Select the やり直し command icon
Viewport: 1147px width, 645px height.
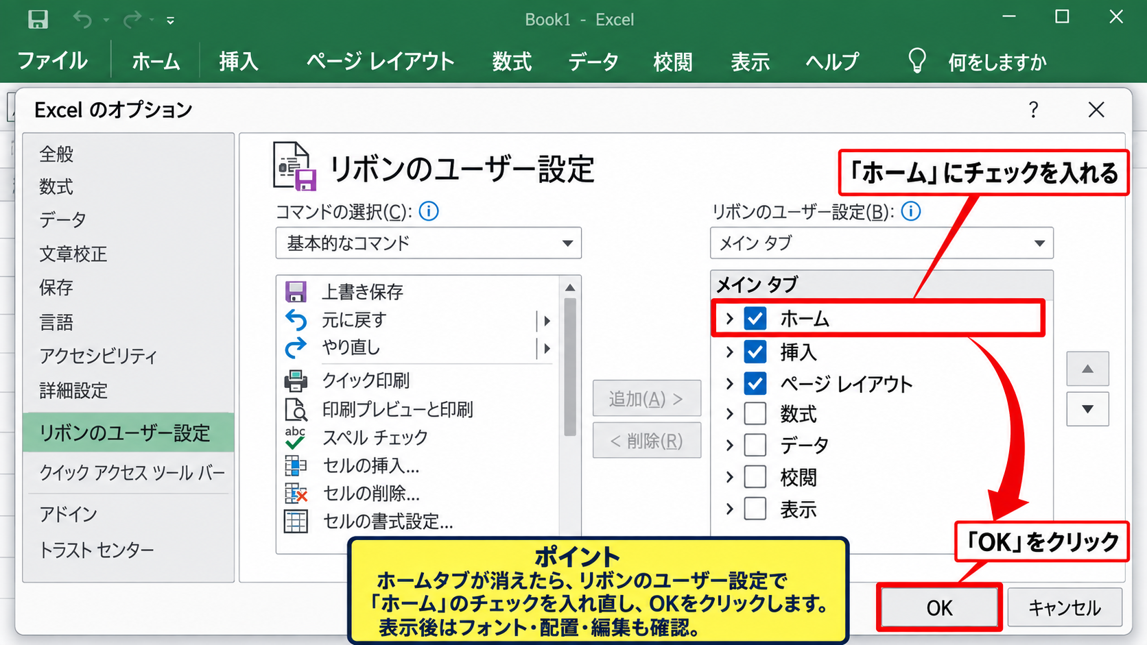tap(296, 348)
